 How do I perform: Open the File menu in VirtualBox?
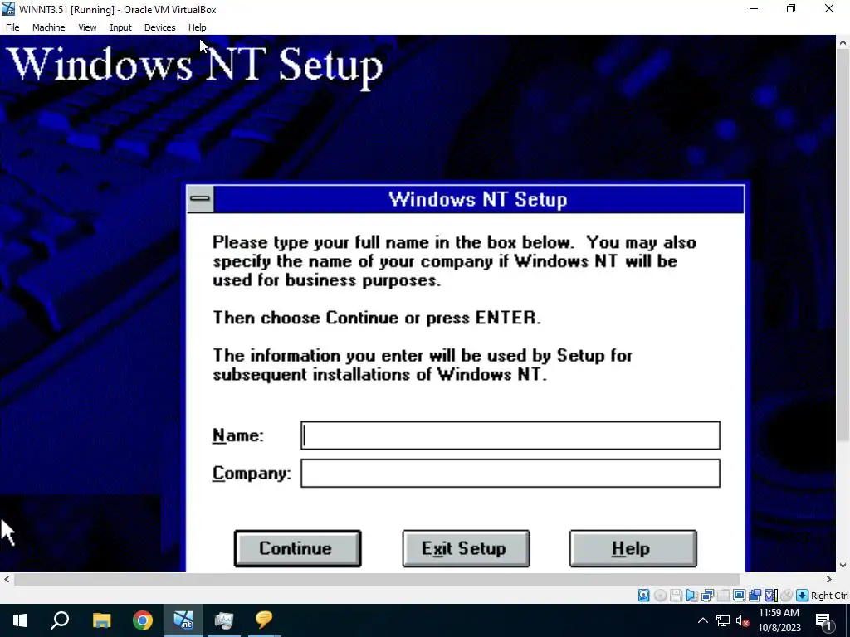click(x=12, y=27)
